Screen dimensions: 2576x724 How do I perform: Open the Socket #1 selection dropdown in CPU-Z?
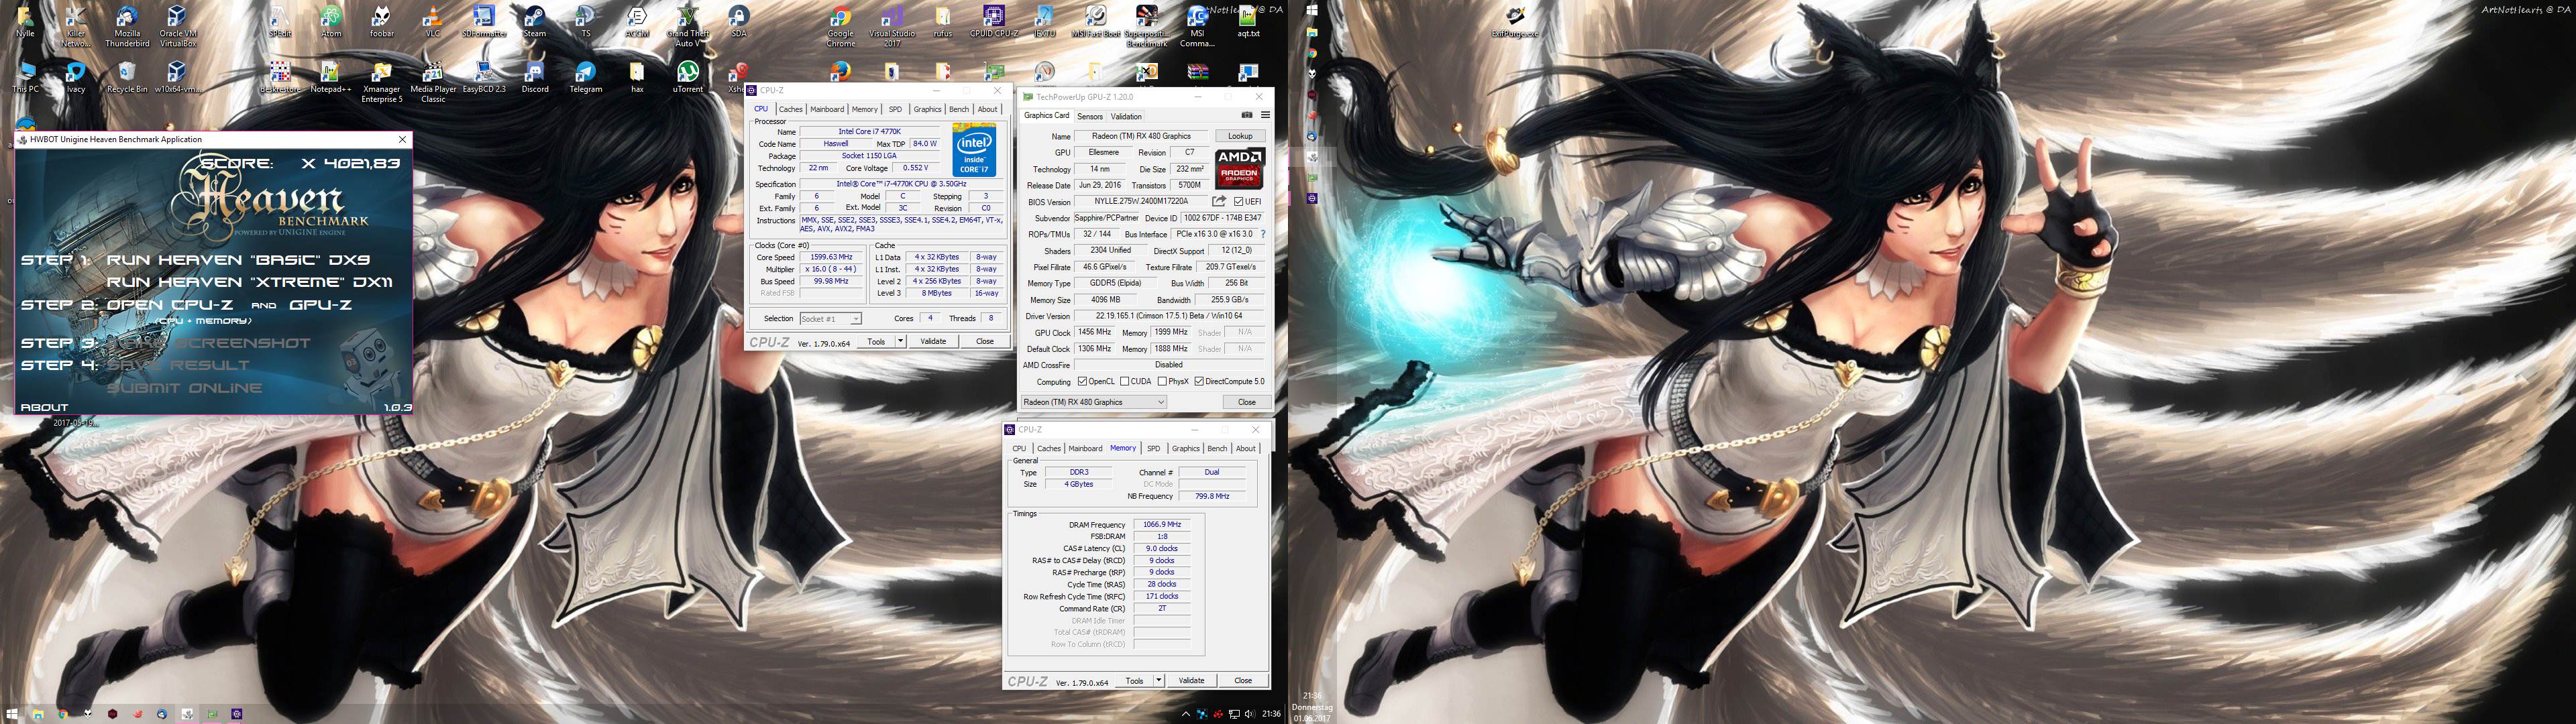pyautogui.click(x=830, y=319)
